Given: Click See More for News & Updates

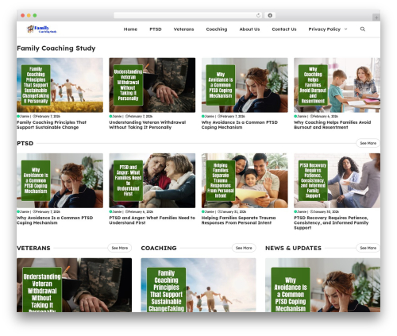Looking at the screenshot, I should tap(368, 248).
